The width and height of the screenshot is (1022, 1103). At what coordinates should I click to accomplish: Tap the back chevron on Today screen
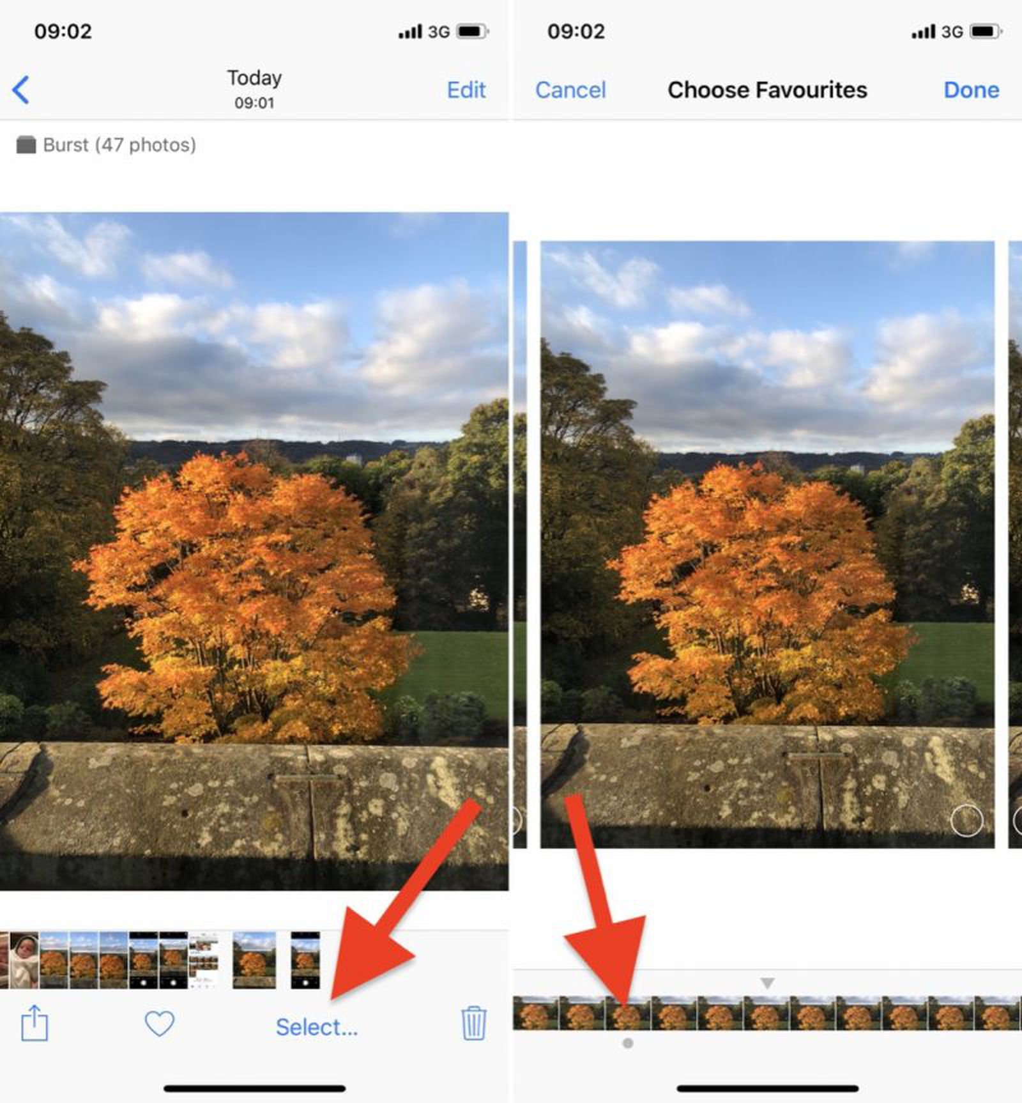21,89
